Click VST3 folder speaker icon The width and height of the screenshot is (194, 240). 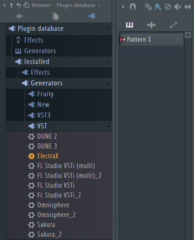pyautogui.click(x=32, y=115)
